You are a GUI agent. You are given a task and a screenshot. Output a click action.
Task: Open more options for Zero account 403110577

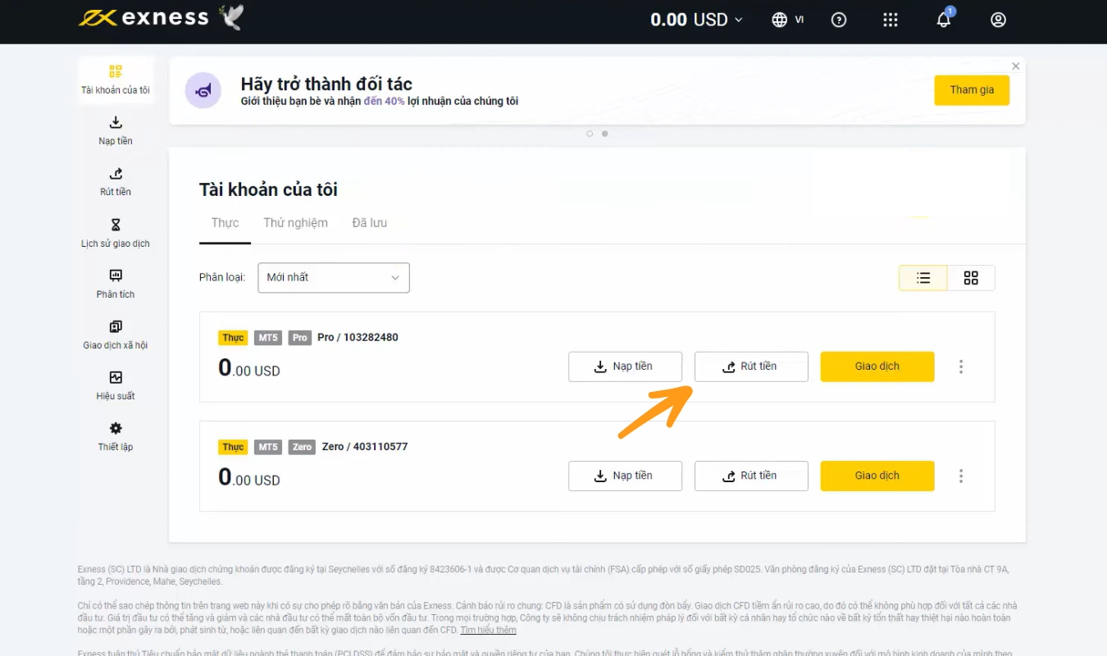[961, 476]
